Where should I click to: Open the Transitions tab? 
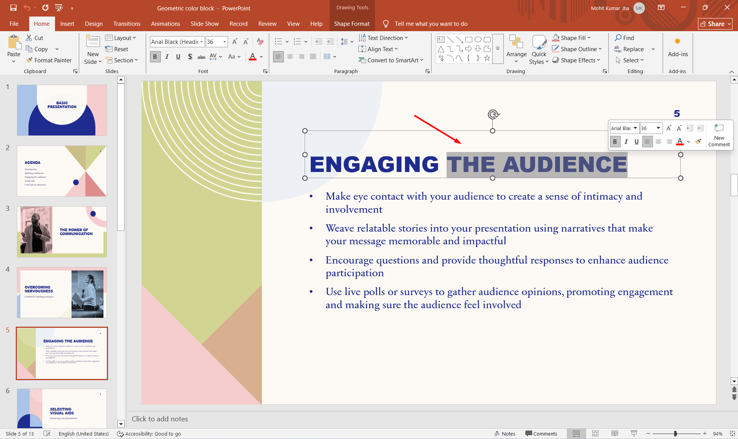point(127,23)
